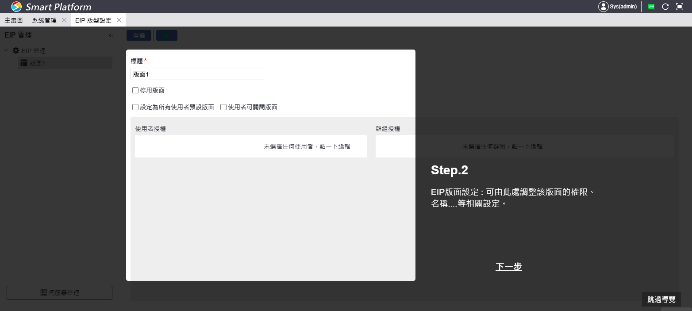The width and height of the screenshot is (692, 311).
Task: Click the green LINE icon
Action: coord(651,7)
